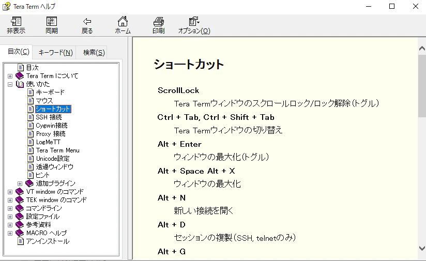Click the Alt + D shortcut text
Viewport: 426px width, 261px height.
pos(172,225)
